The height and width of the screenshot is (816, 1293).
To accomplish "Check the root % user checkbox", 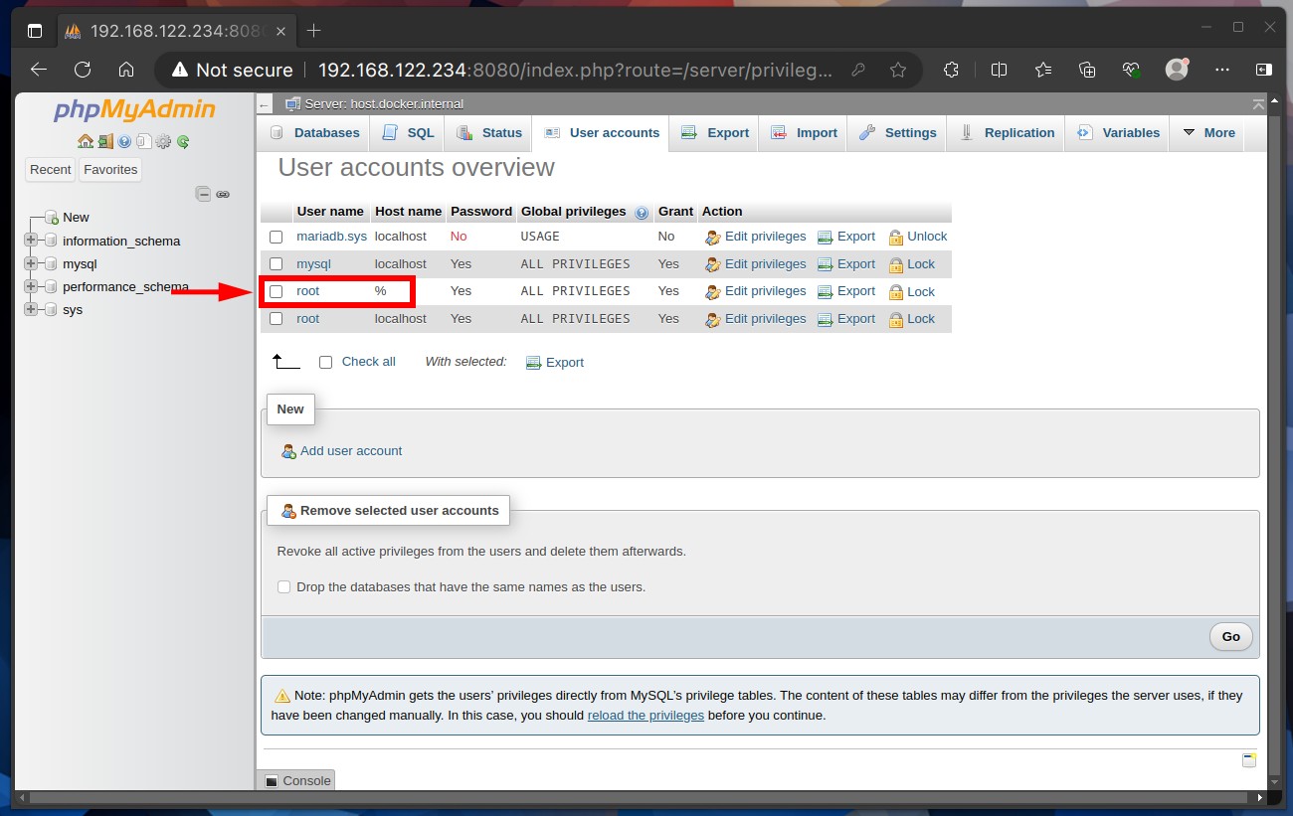I will click(x=277, y=291).
